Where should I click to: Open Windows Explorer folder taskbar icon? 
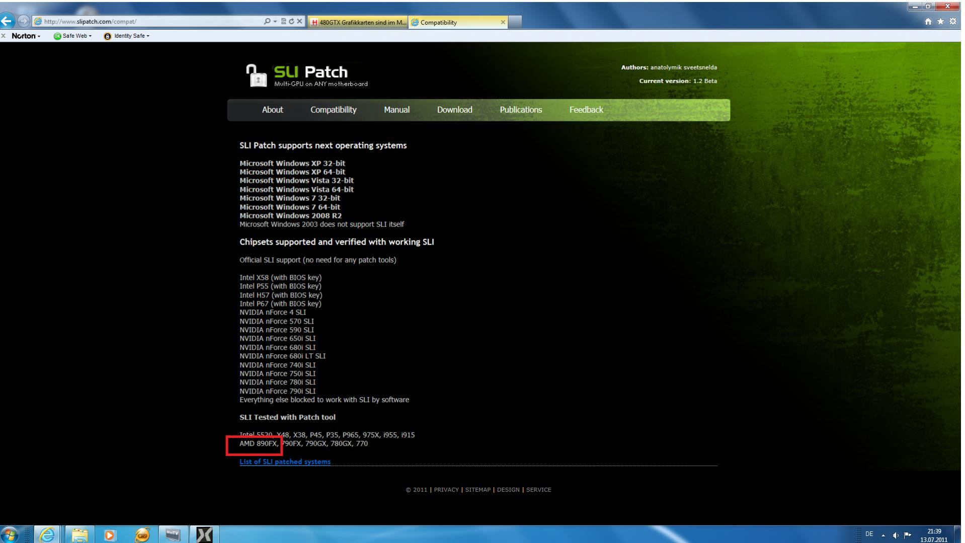tap(79, 534)
